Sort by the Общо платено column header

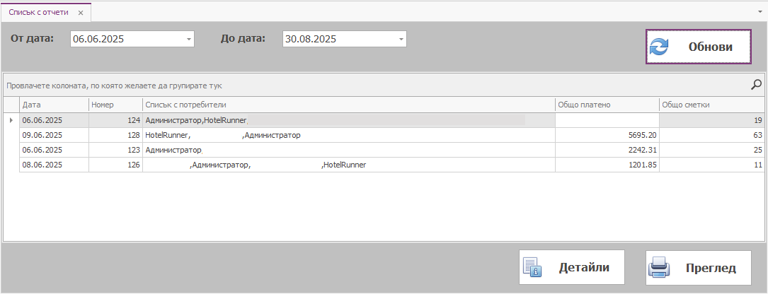607,105
